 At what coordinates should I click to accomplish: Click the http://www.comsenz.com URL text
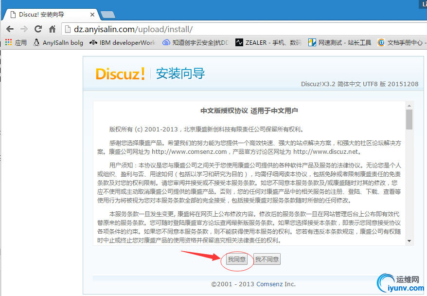click(x=189, y=151)
